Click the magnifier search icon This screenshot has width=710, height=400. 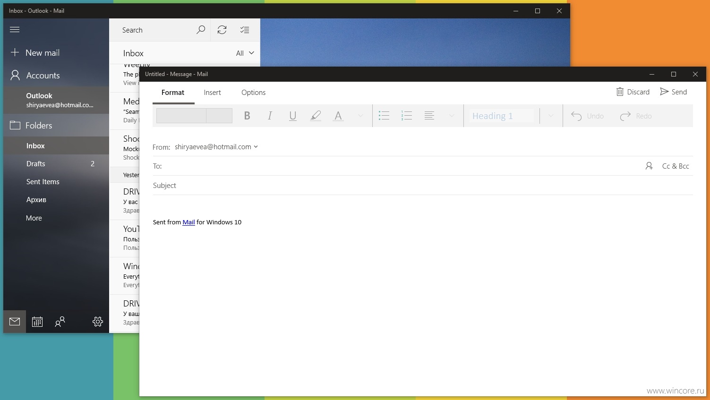pyautogui.click(x=201, y=30)
